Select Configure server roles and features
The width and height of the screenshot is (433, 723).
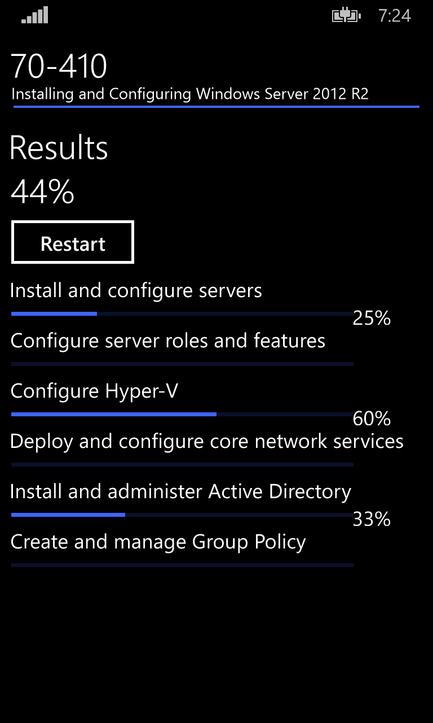[x=167, y=340]
